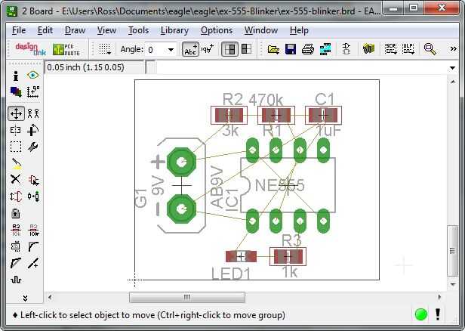465x331 pixels.
Task: Click the PCB Quote button
Action: coord(66,50)
